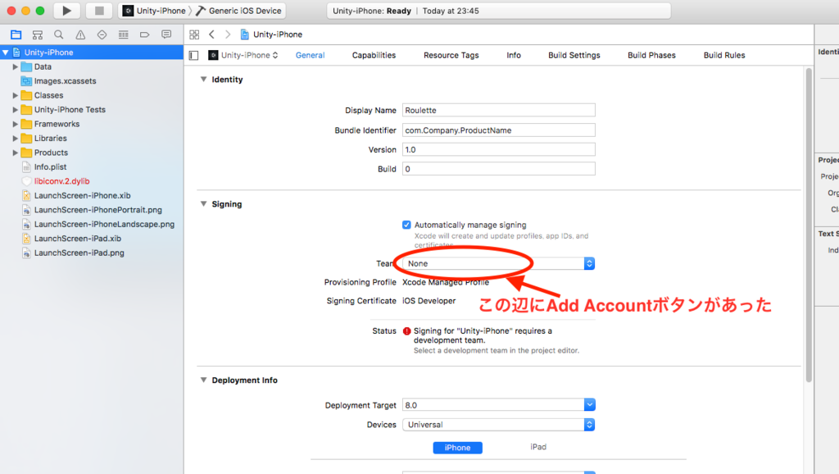Select the iPad segment button

click(538, 447)
